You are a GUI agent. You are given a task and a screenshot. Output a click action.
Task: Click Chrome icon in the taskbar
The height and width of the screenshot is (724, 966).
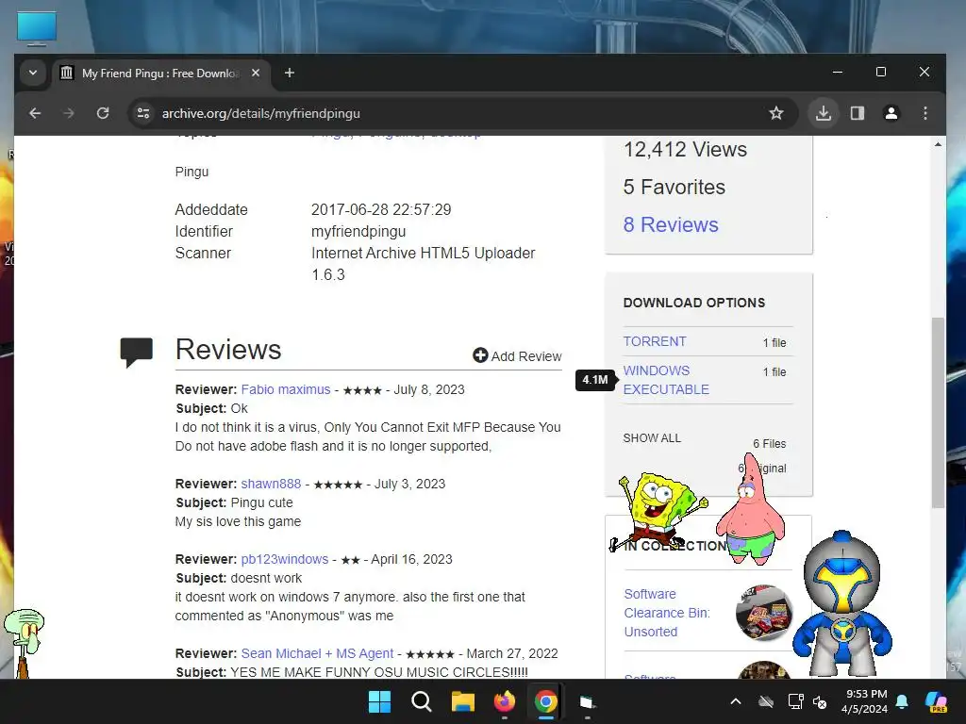[546, 701]
